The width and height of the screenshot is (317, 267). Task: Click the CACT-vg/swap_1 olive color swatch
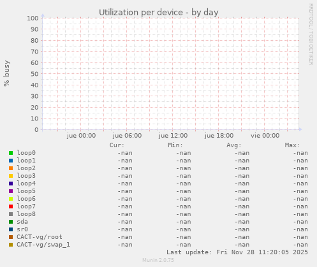click(x=11, y=245)
